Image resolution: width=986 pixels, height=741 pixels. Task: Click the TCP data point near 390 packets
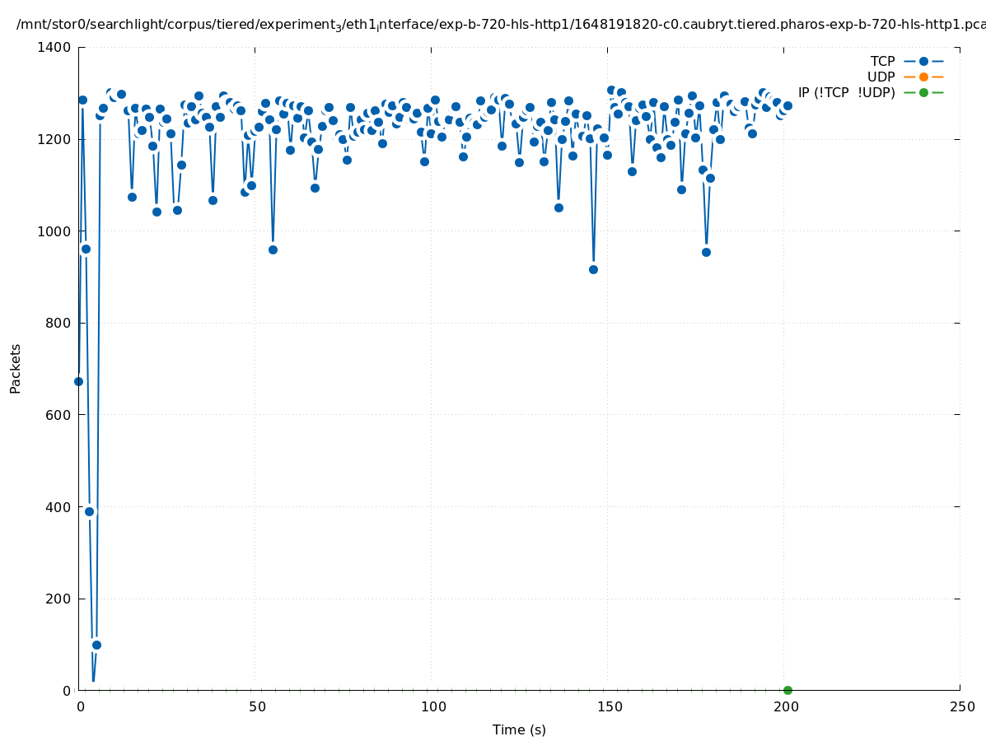click(x=89, y=511)
